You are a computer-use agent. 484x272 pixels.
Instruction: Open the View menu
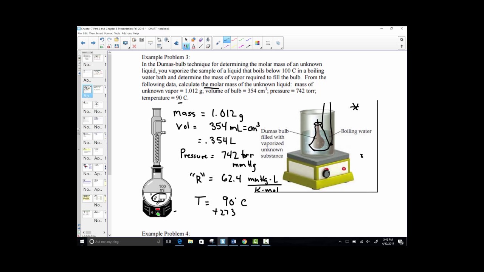(92, 33)
